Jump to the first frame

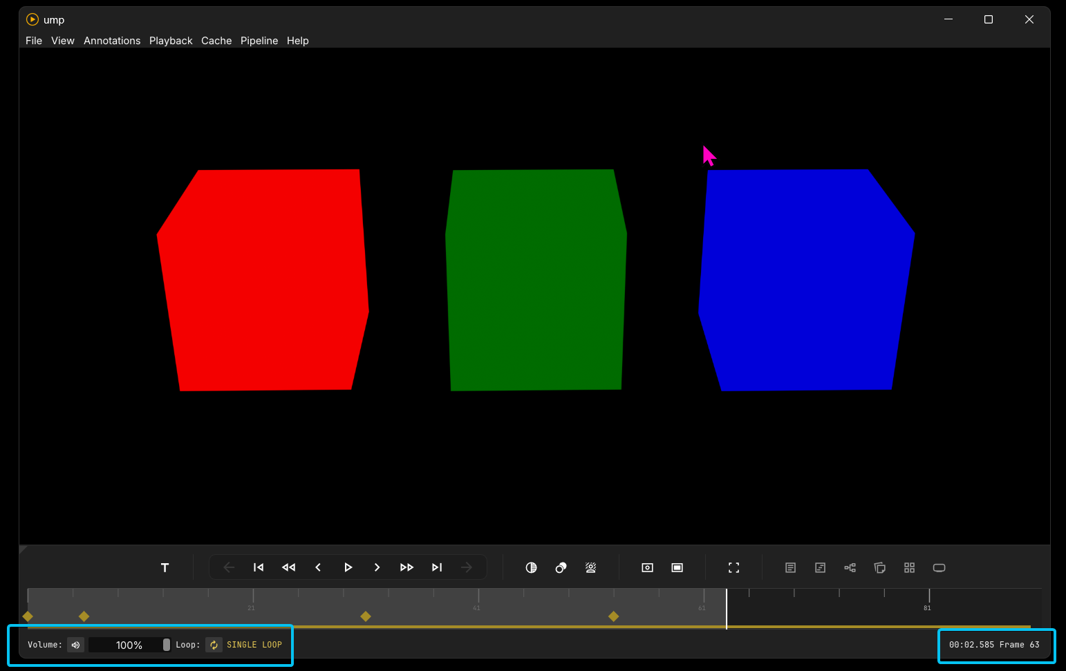pyautogui.click(x=259, y=567)
